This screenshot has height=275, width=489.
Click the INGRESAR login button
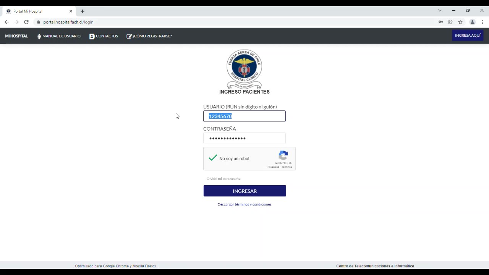click(244, 191)
